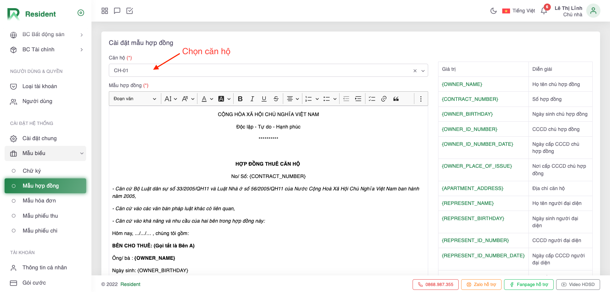This screenshot has width=610, height=292.
Task: Open the Đoạn văn paragraph style dropdown
Action: (x=135, y=99)
